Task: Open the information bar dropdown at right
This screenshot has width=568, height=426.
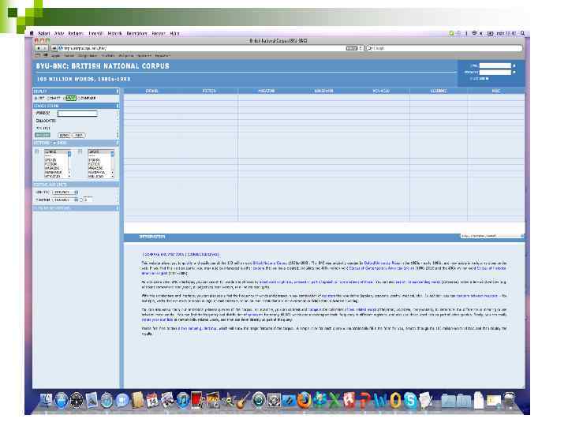Action: point(492,236)
